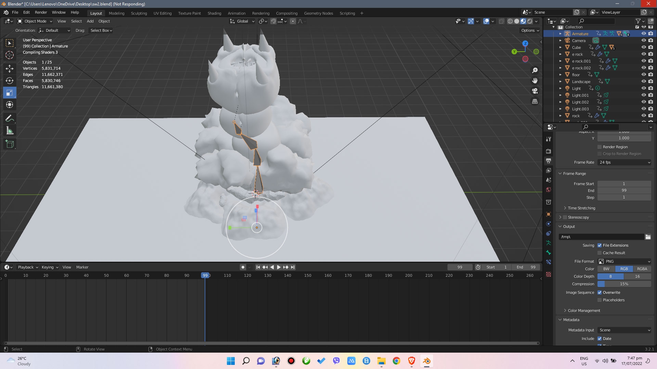The image size is (657, 369).
Task: Open the Add menu in viewport header
Action: (x=90, y=21)
